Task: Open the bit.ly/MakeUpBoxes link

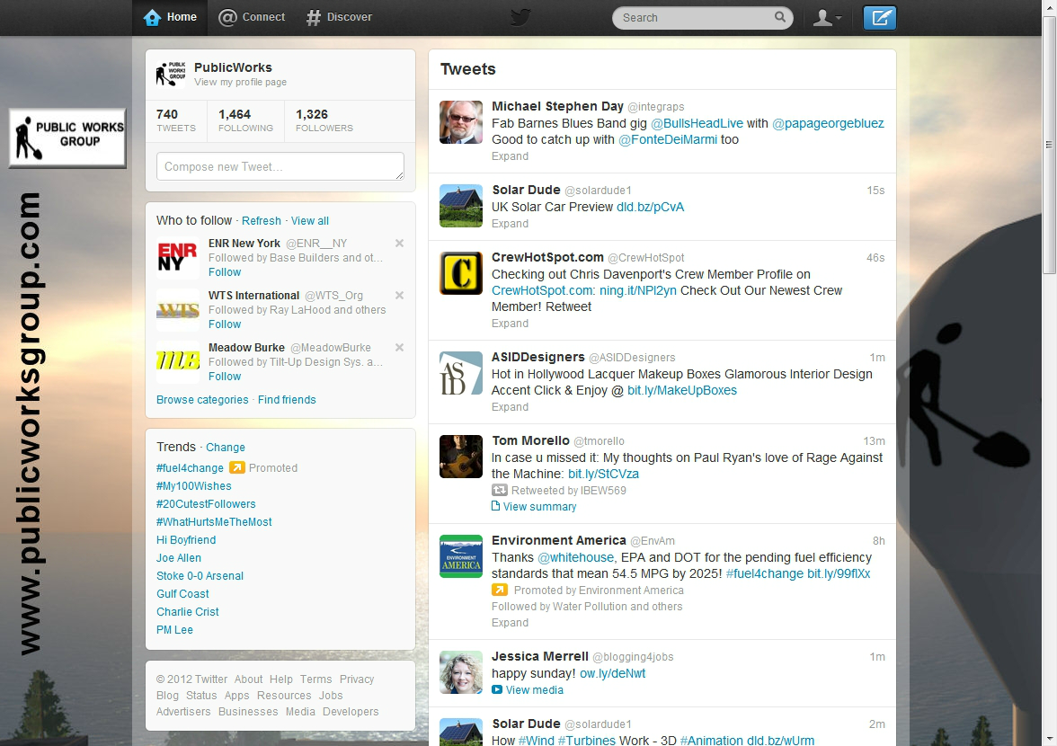Action: [681, 391]
